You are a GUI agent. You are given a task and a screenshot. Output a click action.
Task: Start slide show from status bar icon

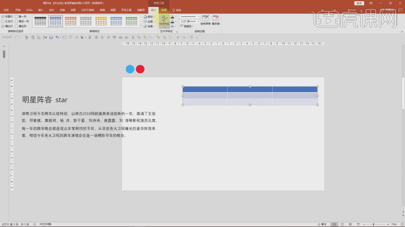358,225
